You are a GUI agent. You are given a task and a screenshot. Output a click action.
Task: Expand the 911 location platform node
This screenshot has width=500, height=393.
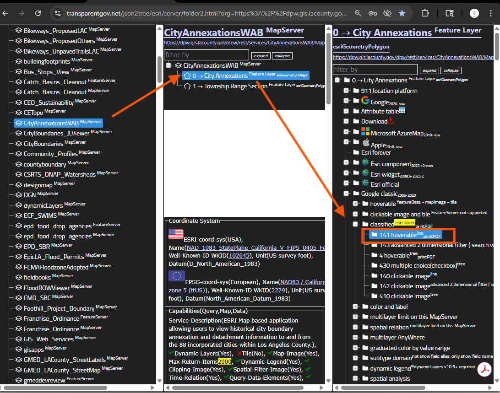[x=347, y=91]
